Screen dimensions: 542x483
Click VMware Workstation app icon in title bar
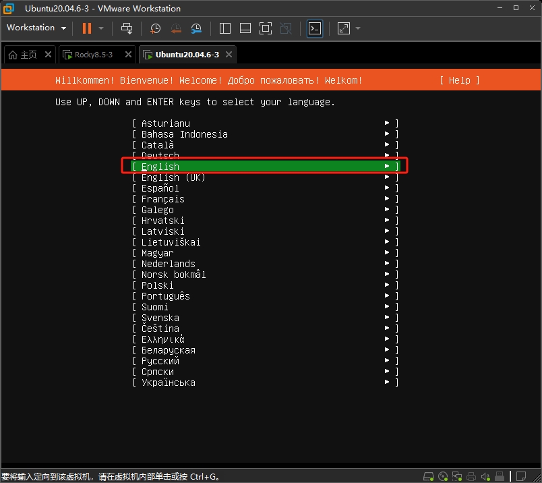[x=9, y=8]
